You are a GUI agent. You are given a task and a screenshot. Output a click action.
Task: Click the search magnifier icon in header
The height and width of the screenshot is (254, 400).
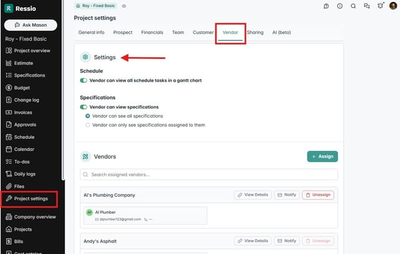(x=353, y=6)
